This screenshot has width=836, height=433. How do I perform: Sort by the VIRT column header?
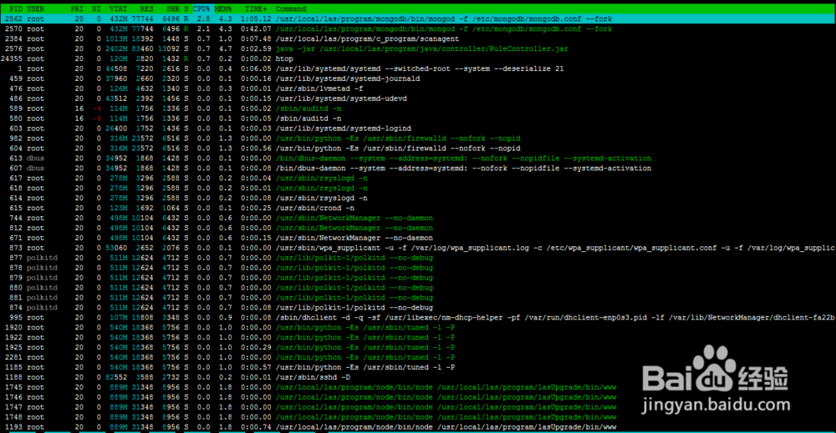coord(119,9)
